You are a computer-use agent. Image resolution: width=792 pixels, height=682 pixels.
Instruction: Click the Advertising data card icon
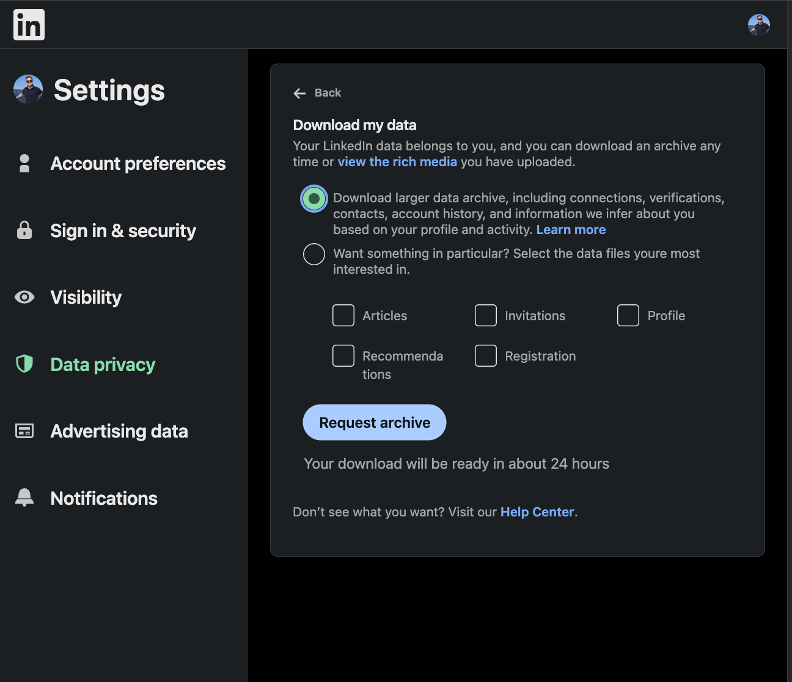tap(24, 431)
